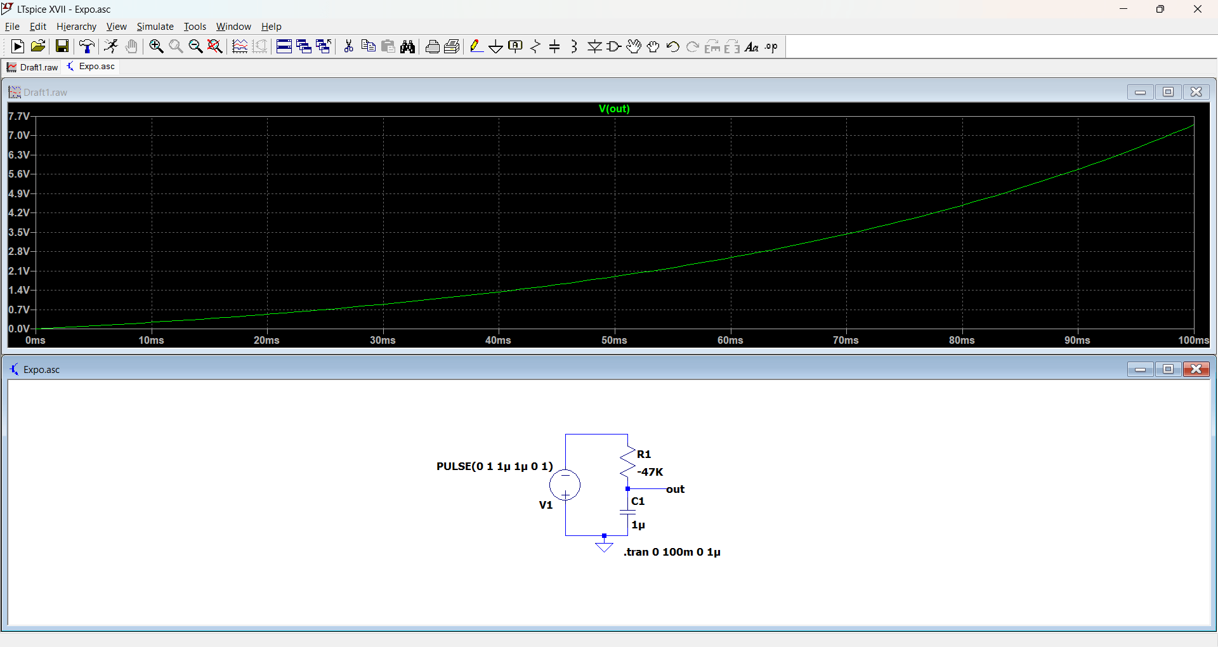Tile windows horizontally from the toolbar
Viewport: 1218px width, 647px height.
point(284,46)
